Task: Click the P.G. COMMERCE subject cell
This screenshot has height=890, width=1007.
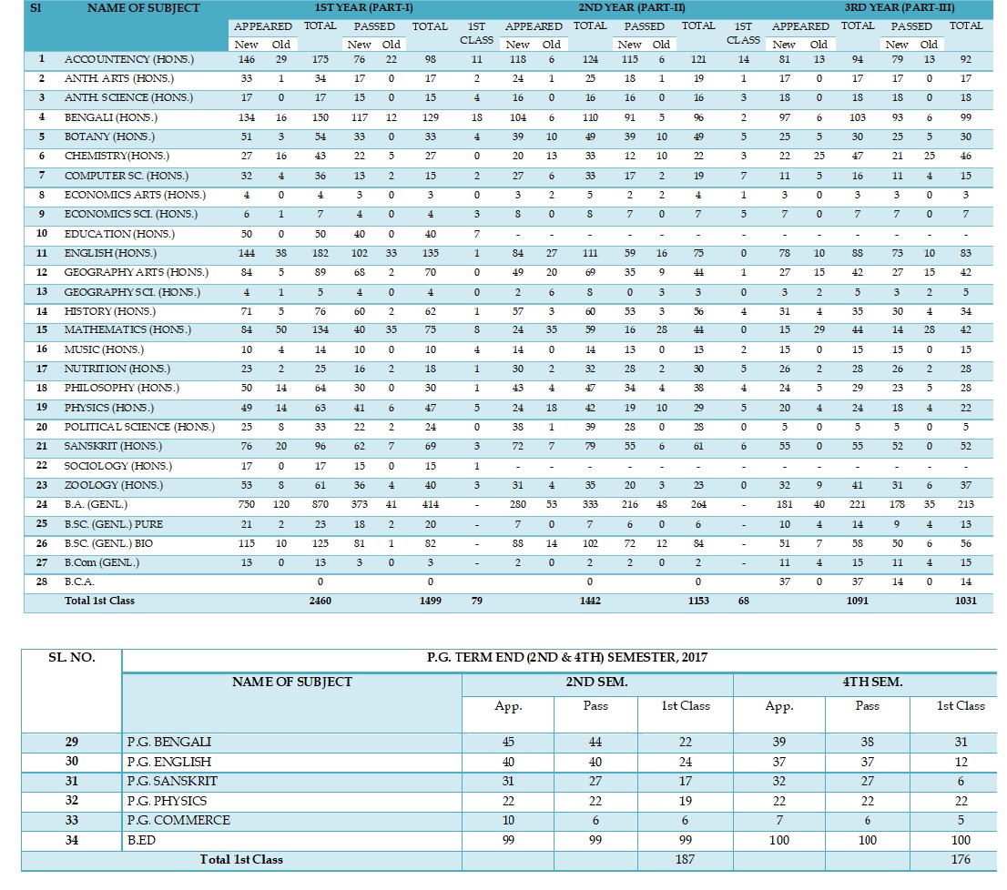Action: pos(178,821)
